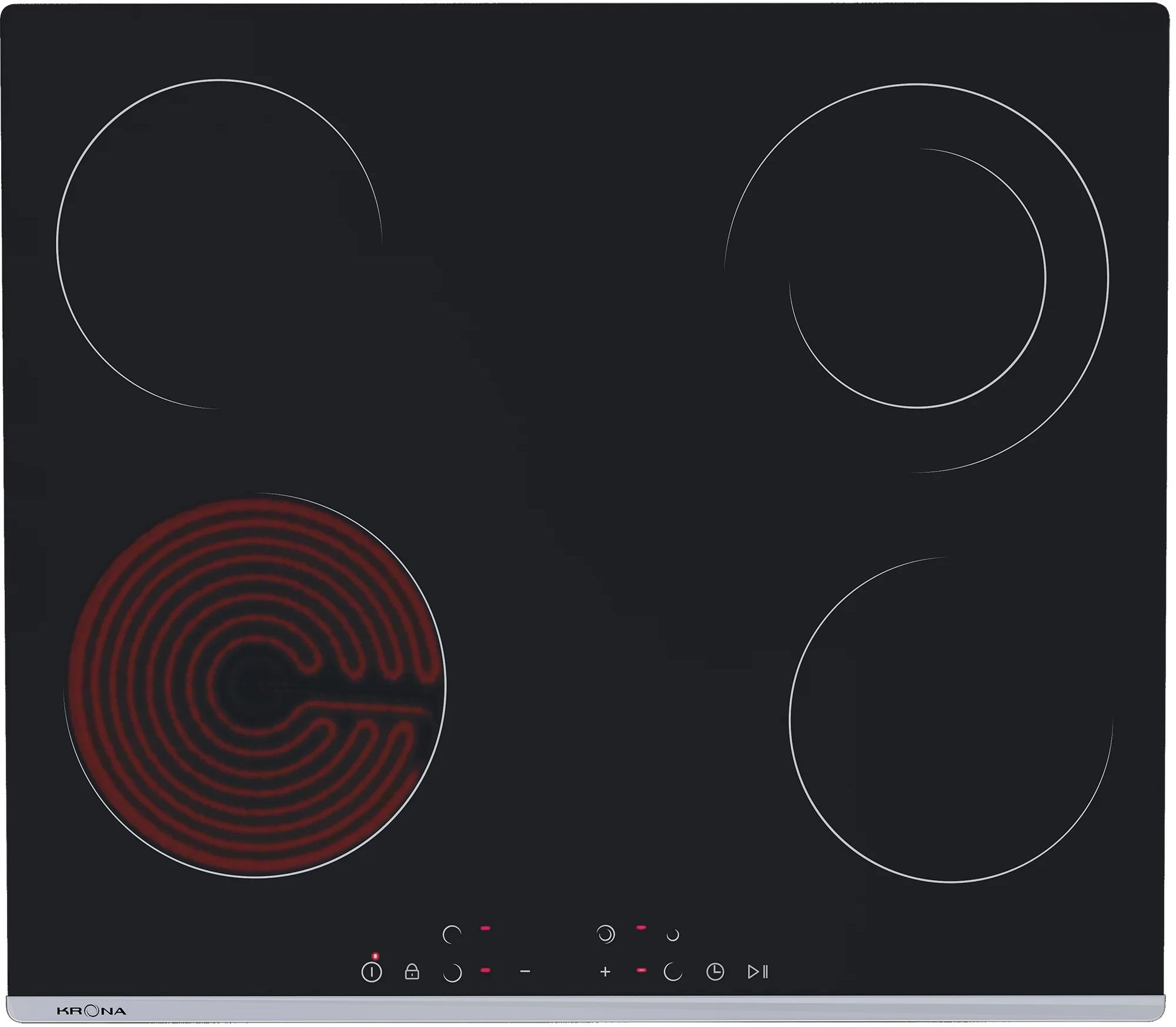Tap the timer clock icon
Image resolution: width=1176 pixels, height=1027 pixels.
tap(714, 972)
